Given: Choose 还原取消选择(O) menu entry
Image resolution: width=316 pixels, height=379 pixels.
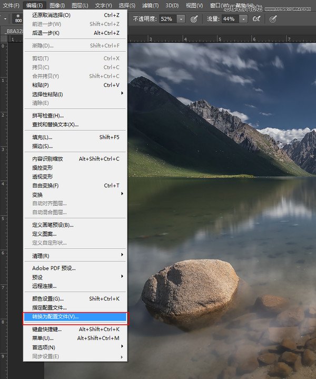Looking at the screenshot, I should (x=75, y=15).
